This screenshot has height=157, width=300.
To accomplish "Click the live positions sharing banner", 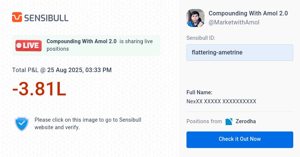I will 86,45.
